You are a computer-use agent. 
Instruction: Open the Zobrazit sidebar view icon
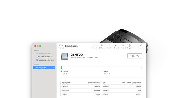click(60, 45)
